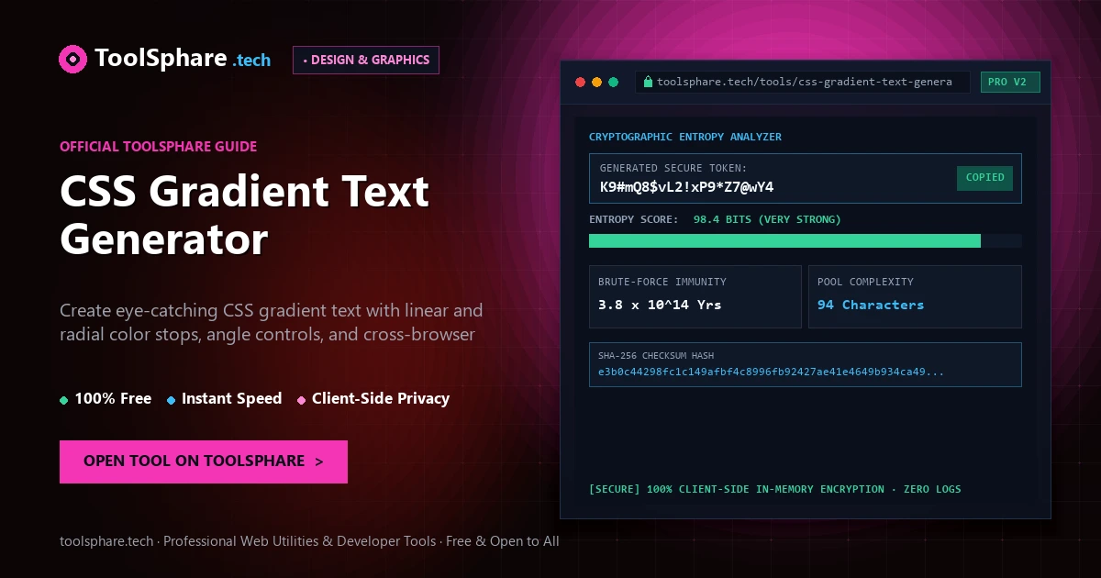Open the Design & Graphics category tag
Image resolution: width=1101 pixels, height=578 pixels.
click(366, 60)
